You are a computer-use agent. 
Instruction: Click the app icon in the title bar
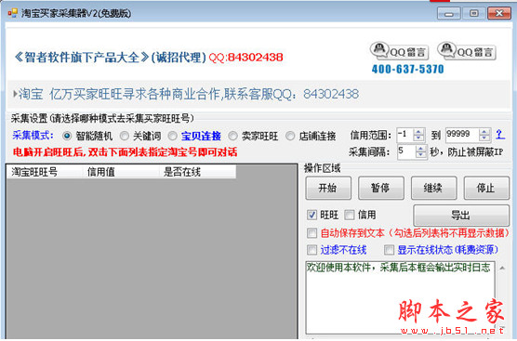12,13
